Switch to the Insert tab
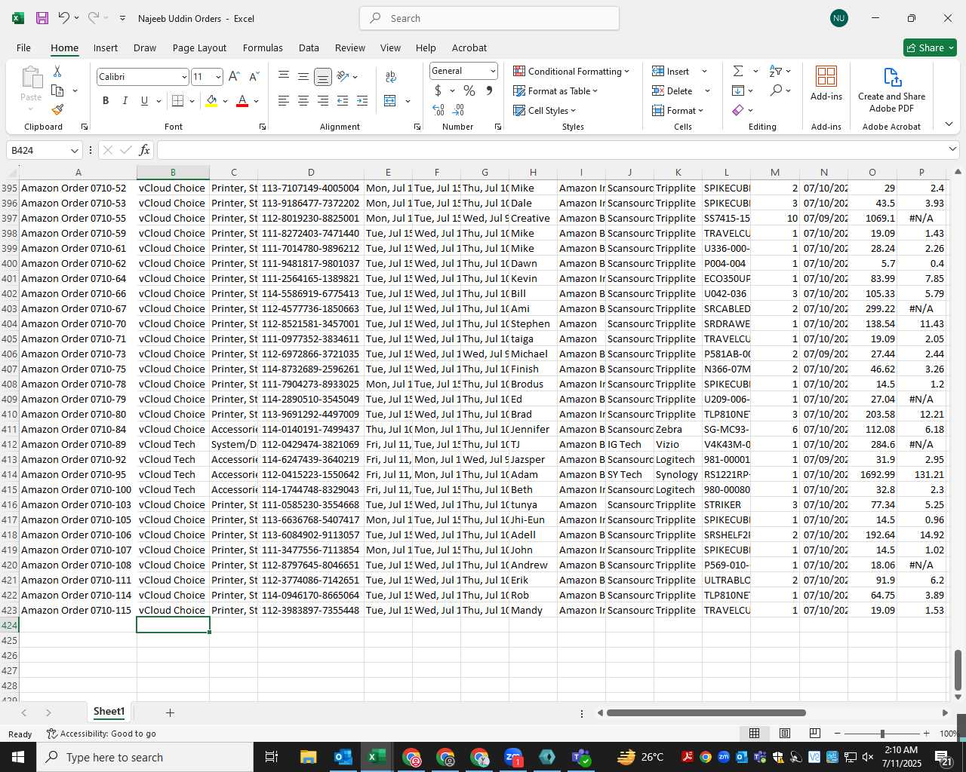Image resolution: width=966 pixels, height=772 pixels. click(x=106, y=47)
